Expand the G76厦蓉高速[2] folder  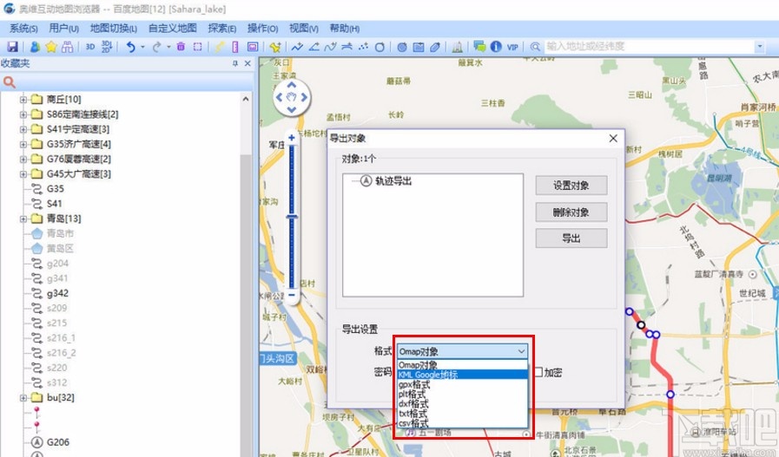click(23, 159)
